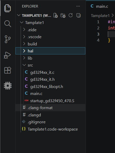Click line number 1 in editor
This screenshot has width=115, height=153.
coord(98,22)
